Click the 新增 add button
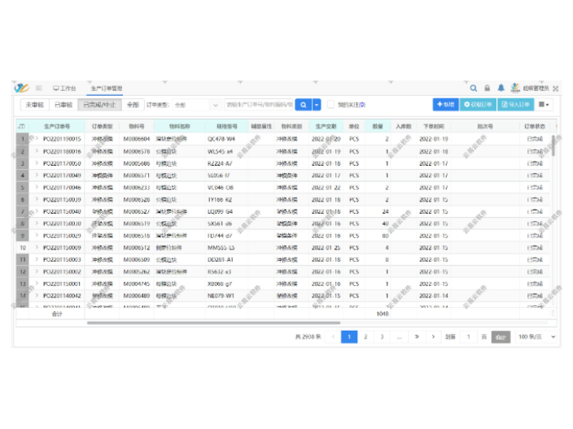The image size is (573, 429). coord(445,105)
